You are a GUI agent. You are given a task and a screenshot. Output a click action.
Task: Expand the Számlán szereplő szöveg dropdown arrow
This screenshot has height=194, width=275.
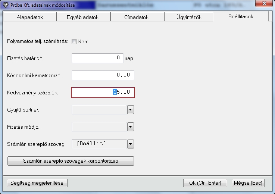pyautogui.click(x=130, y=144)
